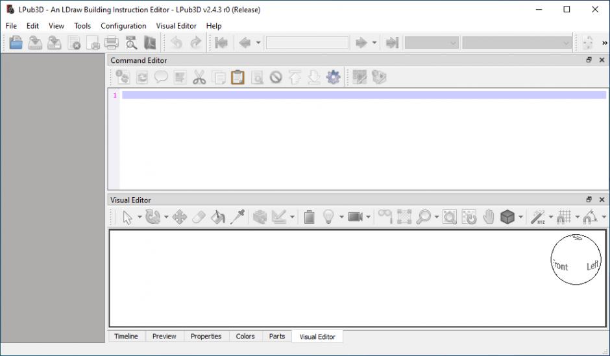Click the Zoom Extents icon
Screen dimensions: 610x356
[x=404, y=217]
